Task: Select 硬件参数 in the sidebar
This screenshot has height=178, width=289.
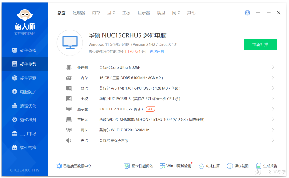Action: point(25,64)
